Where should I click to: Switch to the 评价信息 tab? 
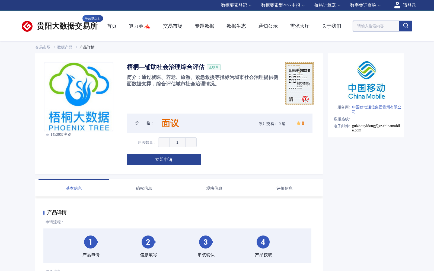(x=285, y=188)
